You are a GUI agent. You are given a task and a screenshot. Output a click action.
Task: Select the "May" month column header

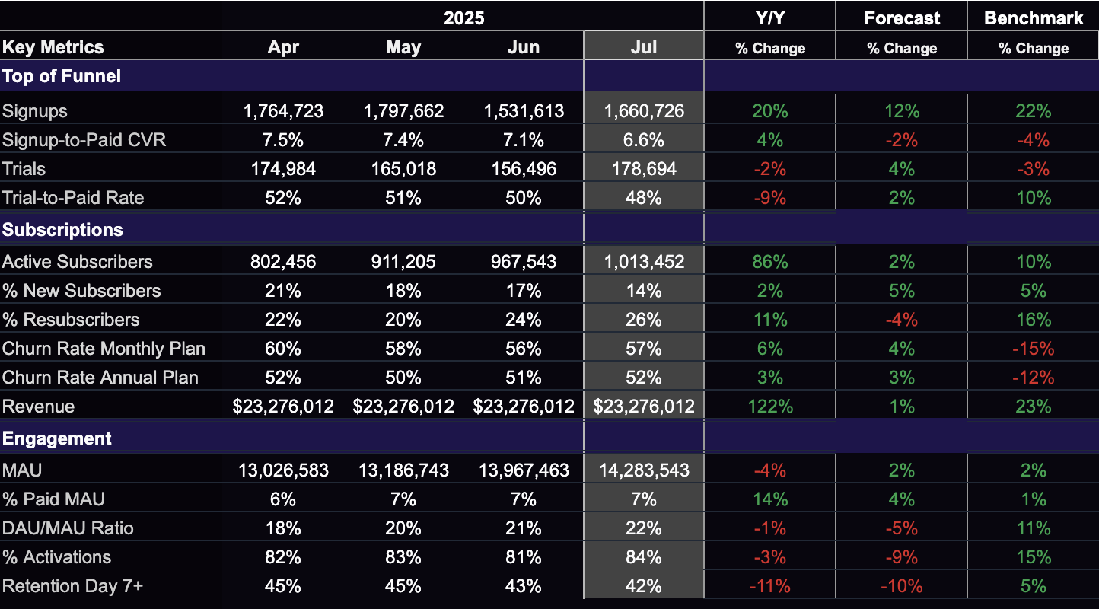click(403, 47)
